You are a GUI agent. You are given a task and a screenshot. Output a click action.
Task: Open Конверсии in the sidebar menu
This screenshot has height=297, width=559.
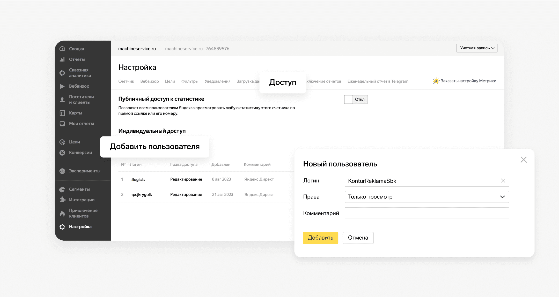(80, 153)
